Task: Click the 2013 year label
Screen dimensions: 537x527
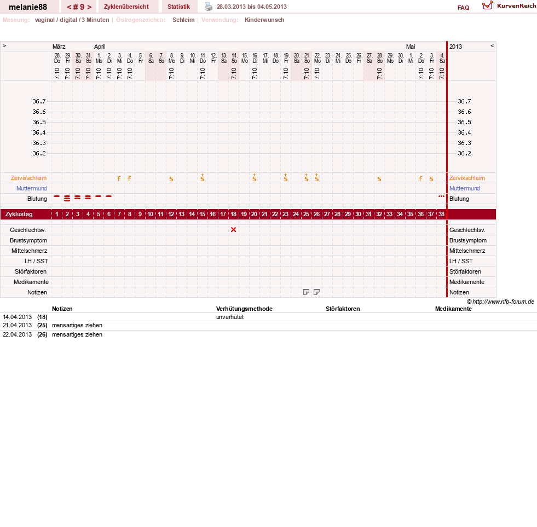Action: 455,47
